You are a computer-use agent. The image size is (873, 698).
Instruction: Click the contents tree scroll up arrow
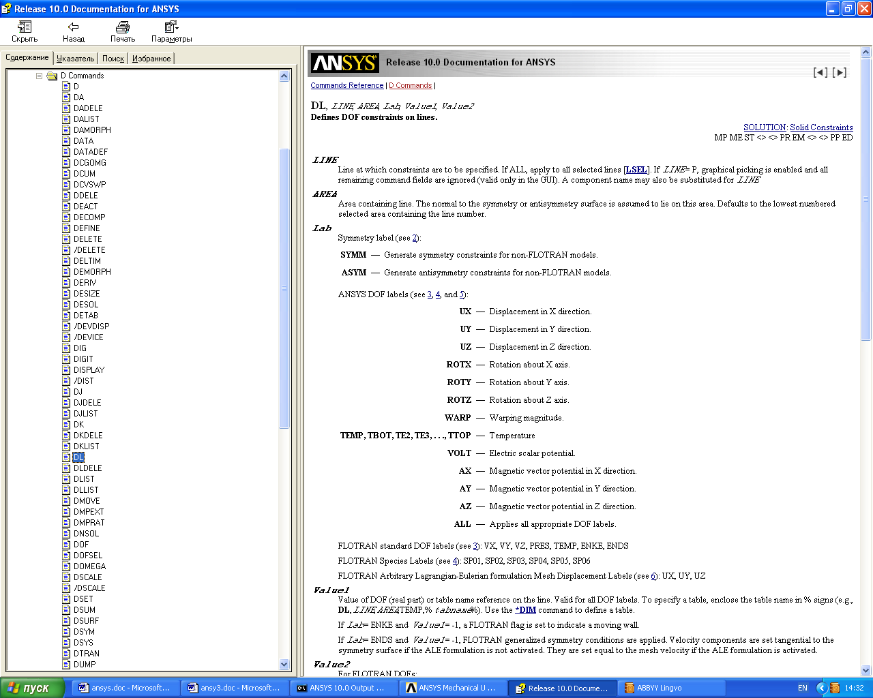click(x=284, y=76)
